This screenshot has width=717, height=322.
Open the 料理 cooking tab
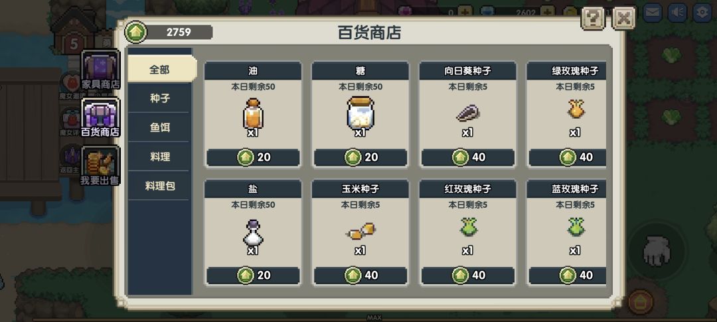tap(159, 157)
